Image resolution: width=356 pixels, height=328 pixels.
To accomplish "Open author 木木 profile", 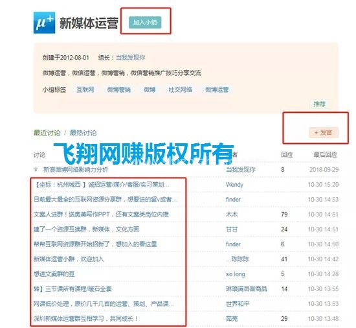I will click(x=232, y=215).
